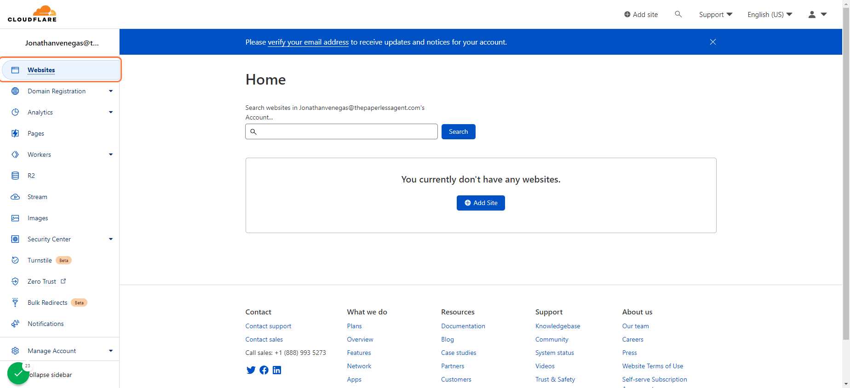The height and width of the screenshot is (388, 850).
Task: Select Websites in the sidebar
Action: 61,70
